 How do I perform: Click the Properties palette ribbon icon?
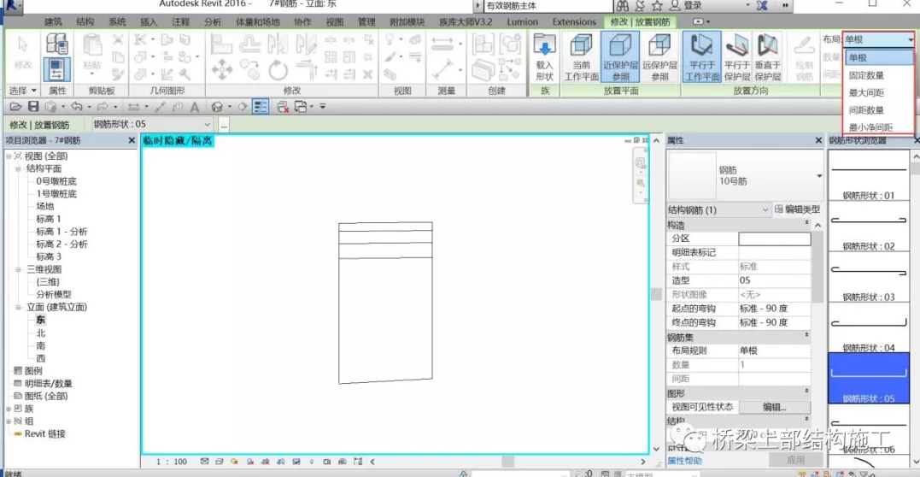coord(57,68)
